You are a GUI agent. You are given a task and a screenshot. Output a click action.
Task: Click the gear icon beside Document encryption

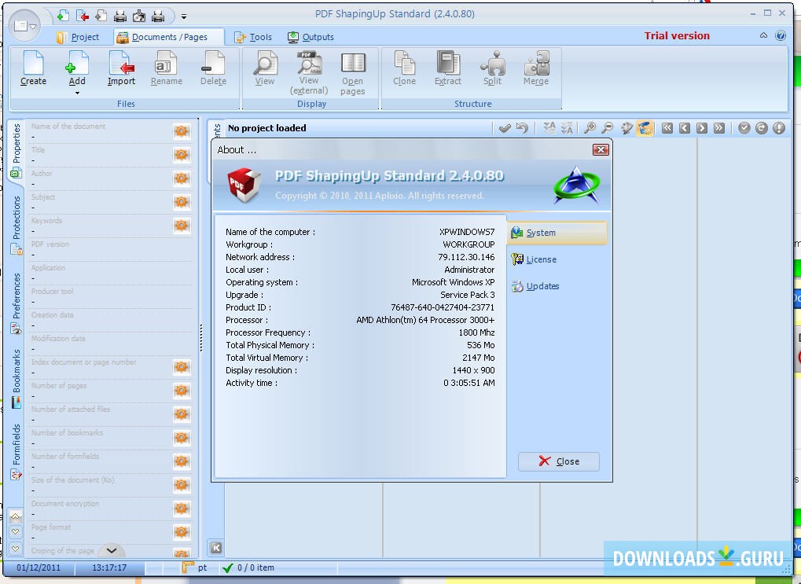[x=182, y=509]
